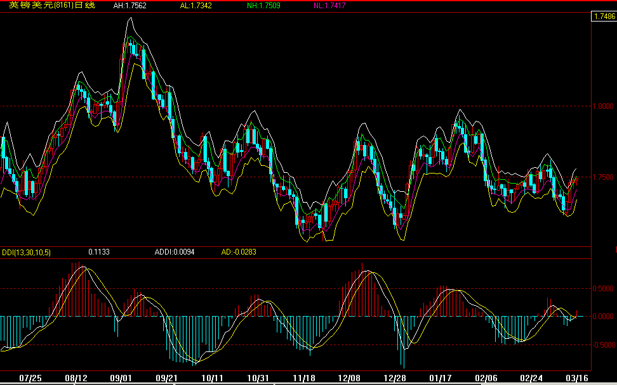Open the DDI(13,30,10,5) indicator parameters
617x385 pixels.
[27, 252]
